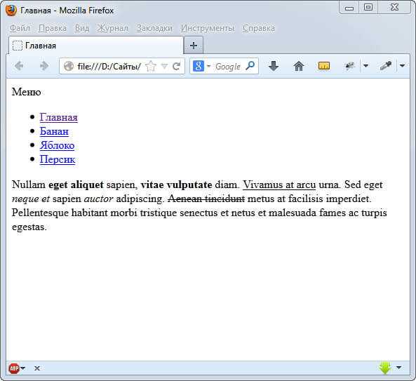Open the yellow bookmarks toolbar icon

[x=323, y=66]
